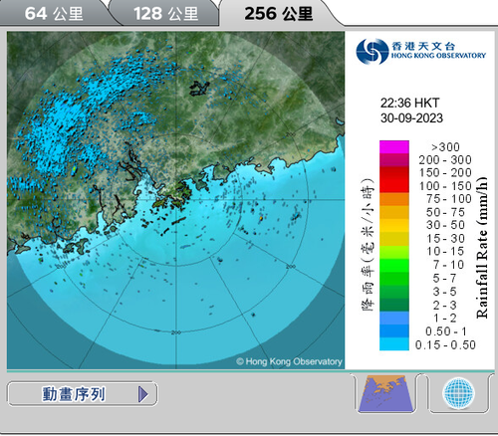Click the 10 - 15 legend label
Viewport: 498px width, 436px height.
[445, 252]
